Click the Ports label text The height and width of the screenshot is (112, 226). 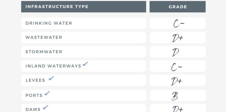pos(34,95)
